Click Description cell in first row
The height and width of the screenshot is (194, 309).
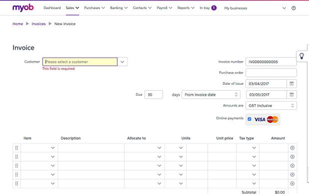[91, 148]
